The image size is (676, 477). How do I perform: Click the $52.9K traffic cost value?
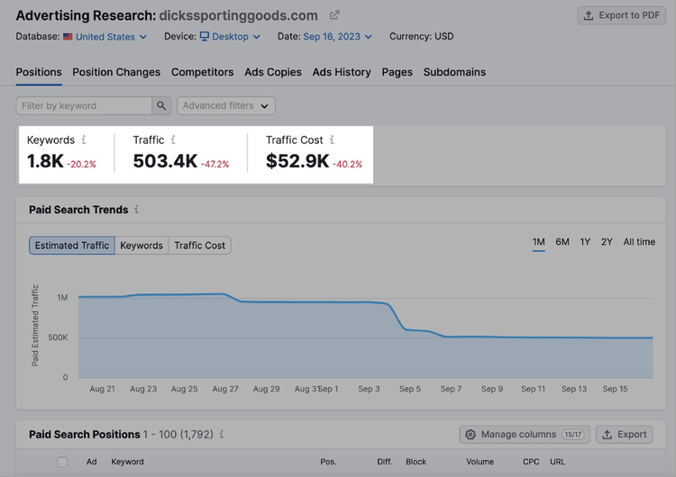point(297,161)
